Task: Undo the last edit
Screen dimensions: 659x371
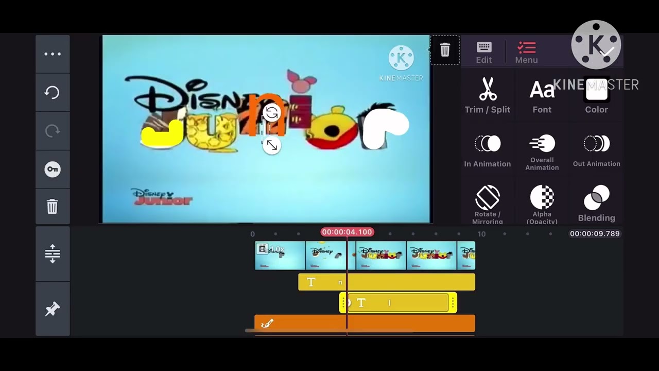Action: coord(53,92)
